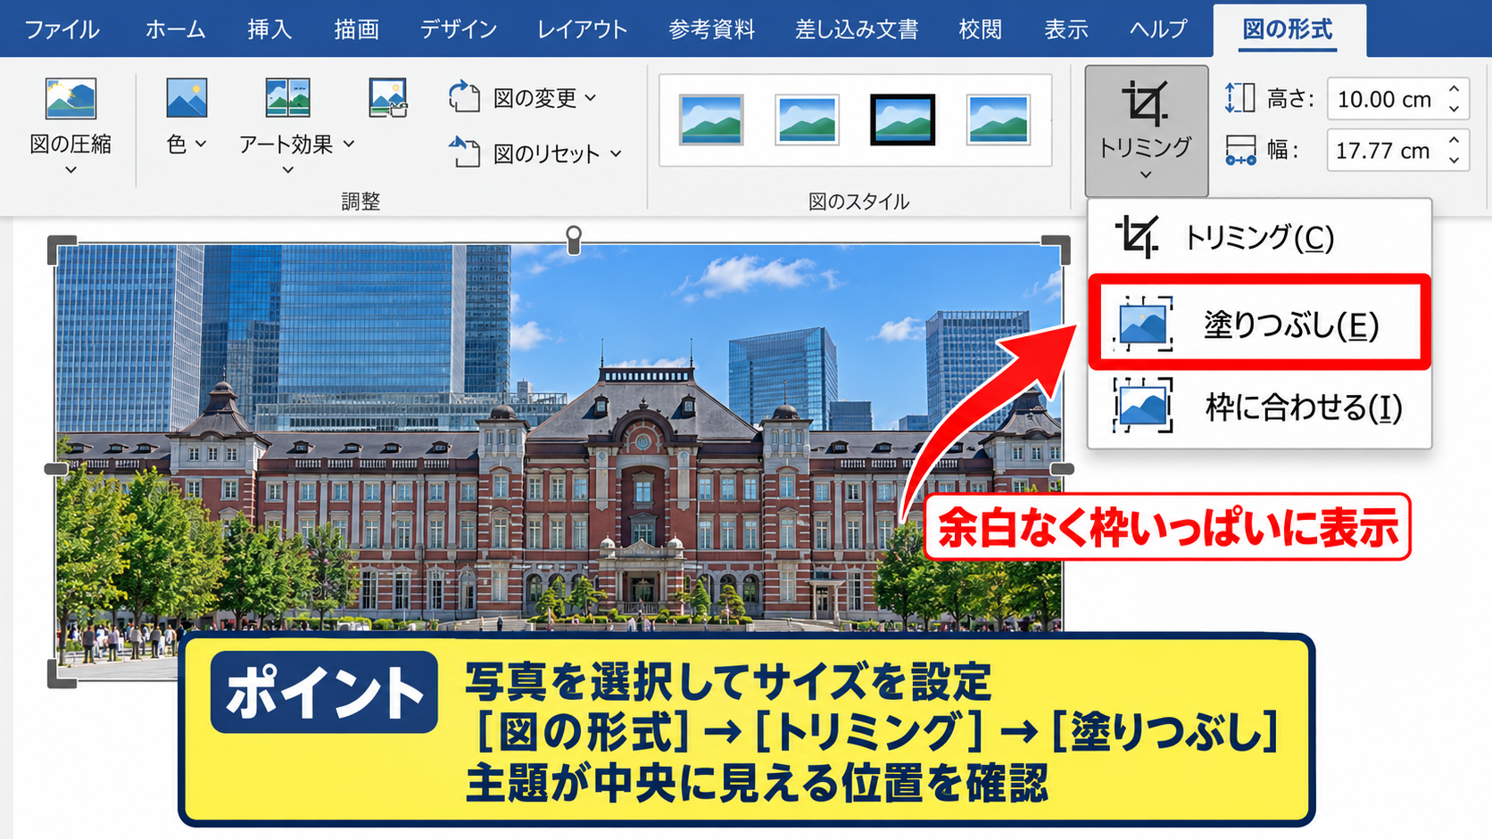Click the crop icon in トリミング(C) menu item

point(1137,237)
